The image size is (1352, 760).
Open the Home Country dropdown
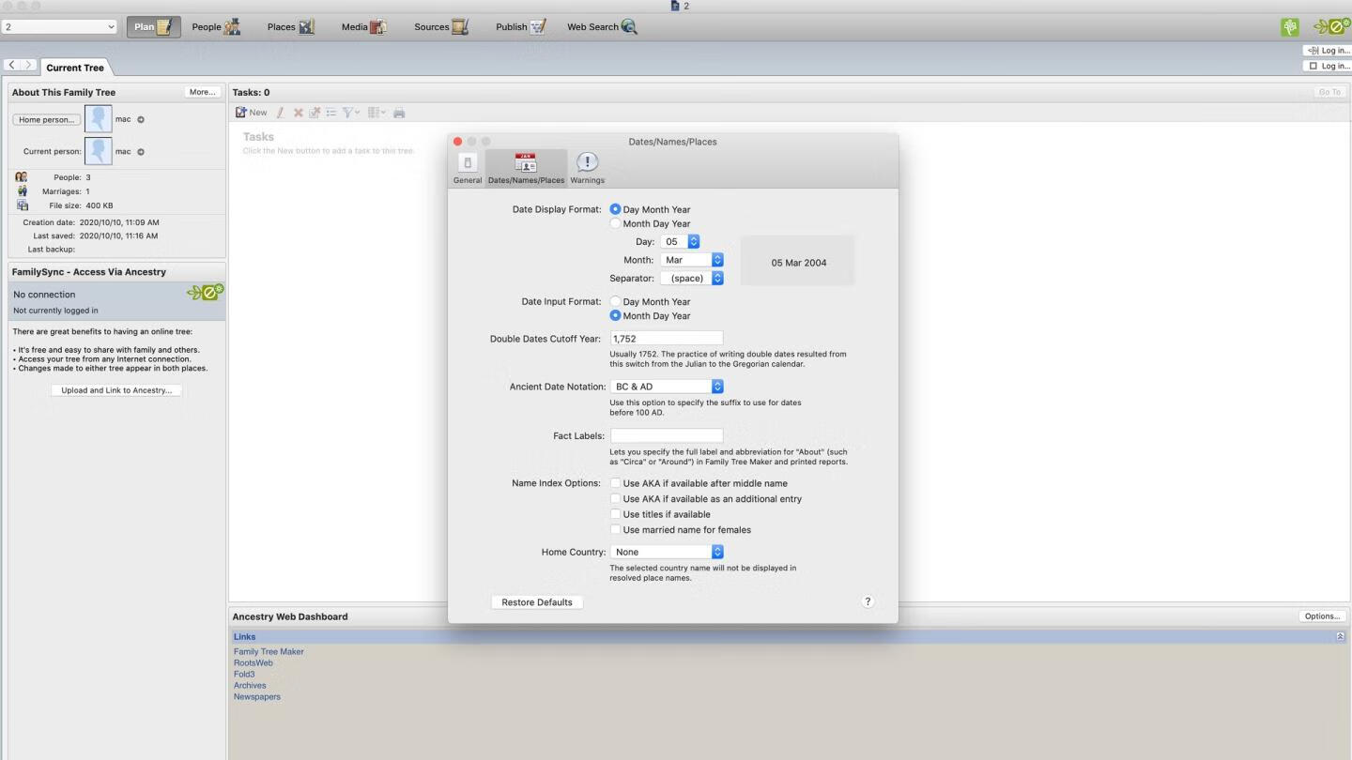point(717,552)
